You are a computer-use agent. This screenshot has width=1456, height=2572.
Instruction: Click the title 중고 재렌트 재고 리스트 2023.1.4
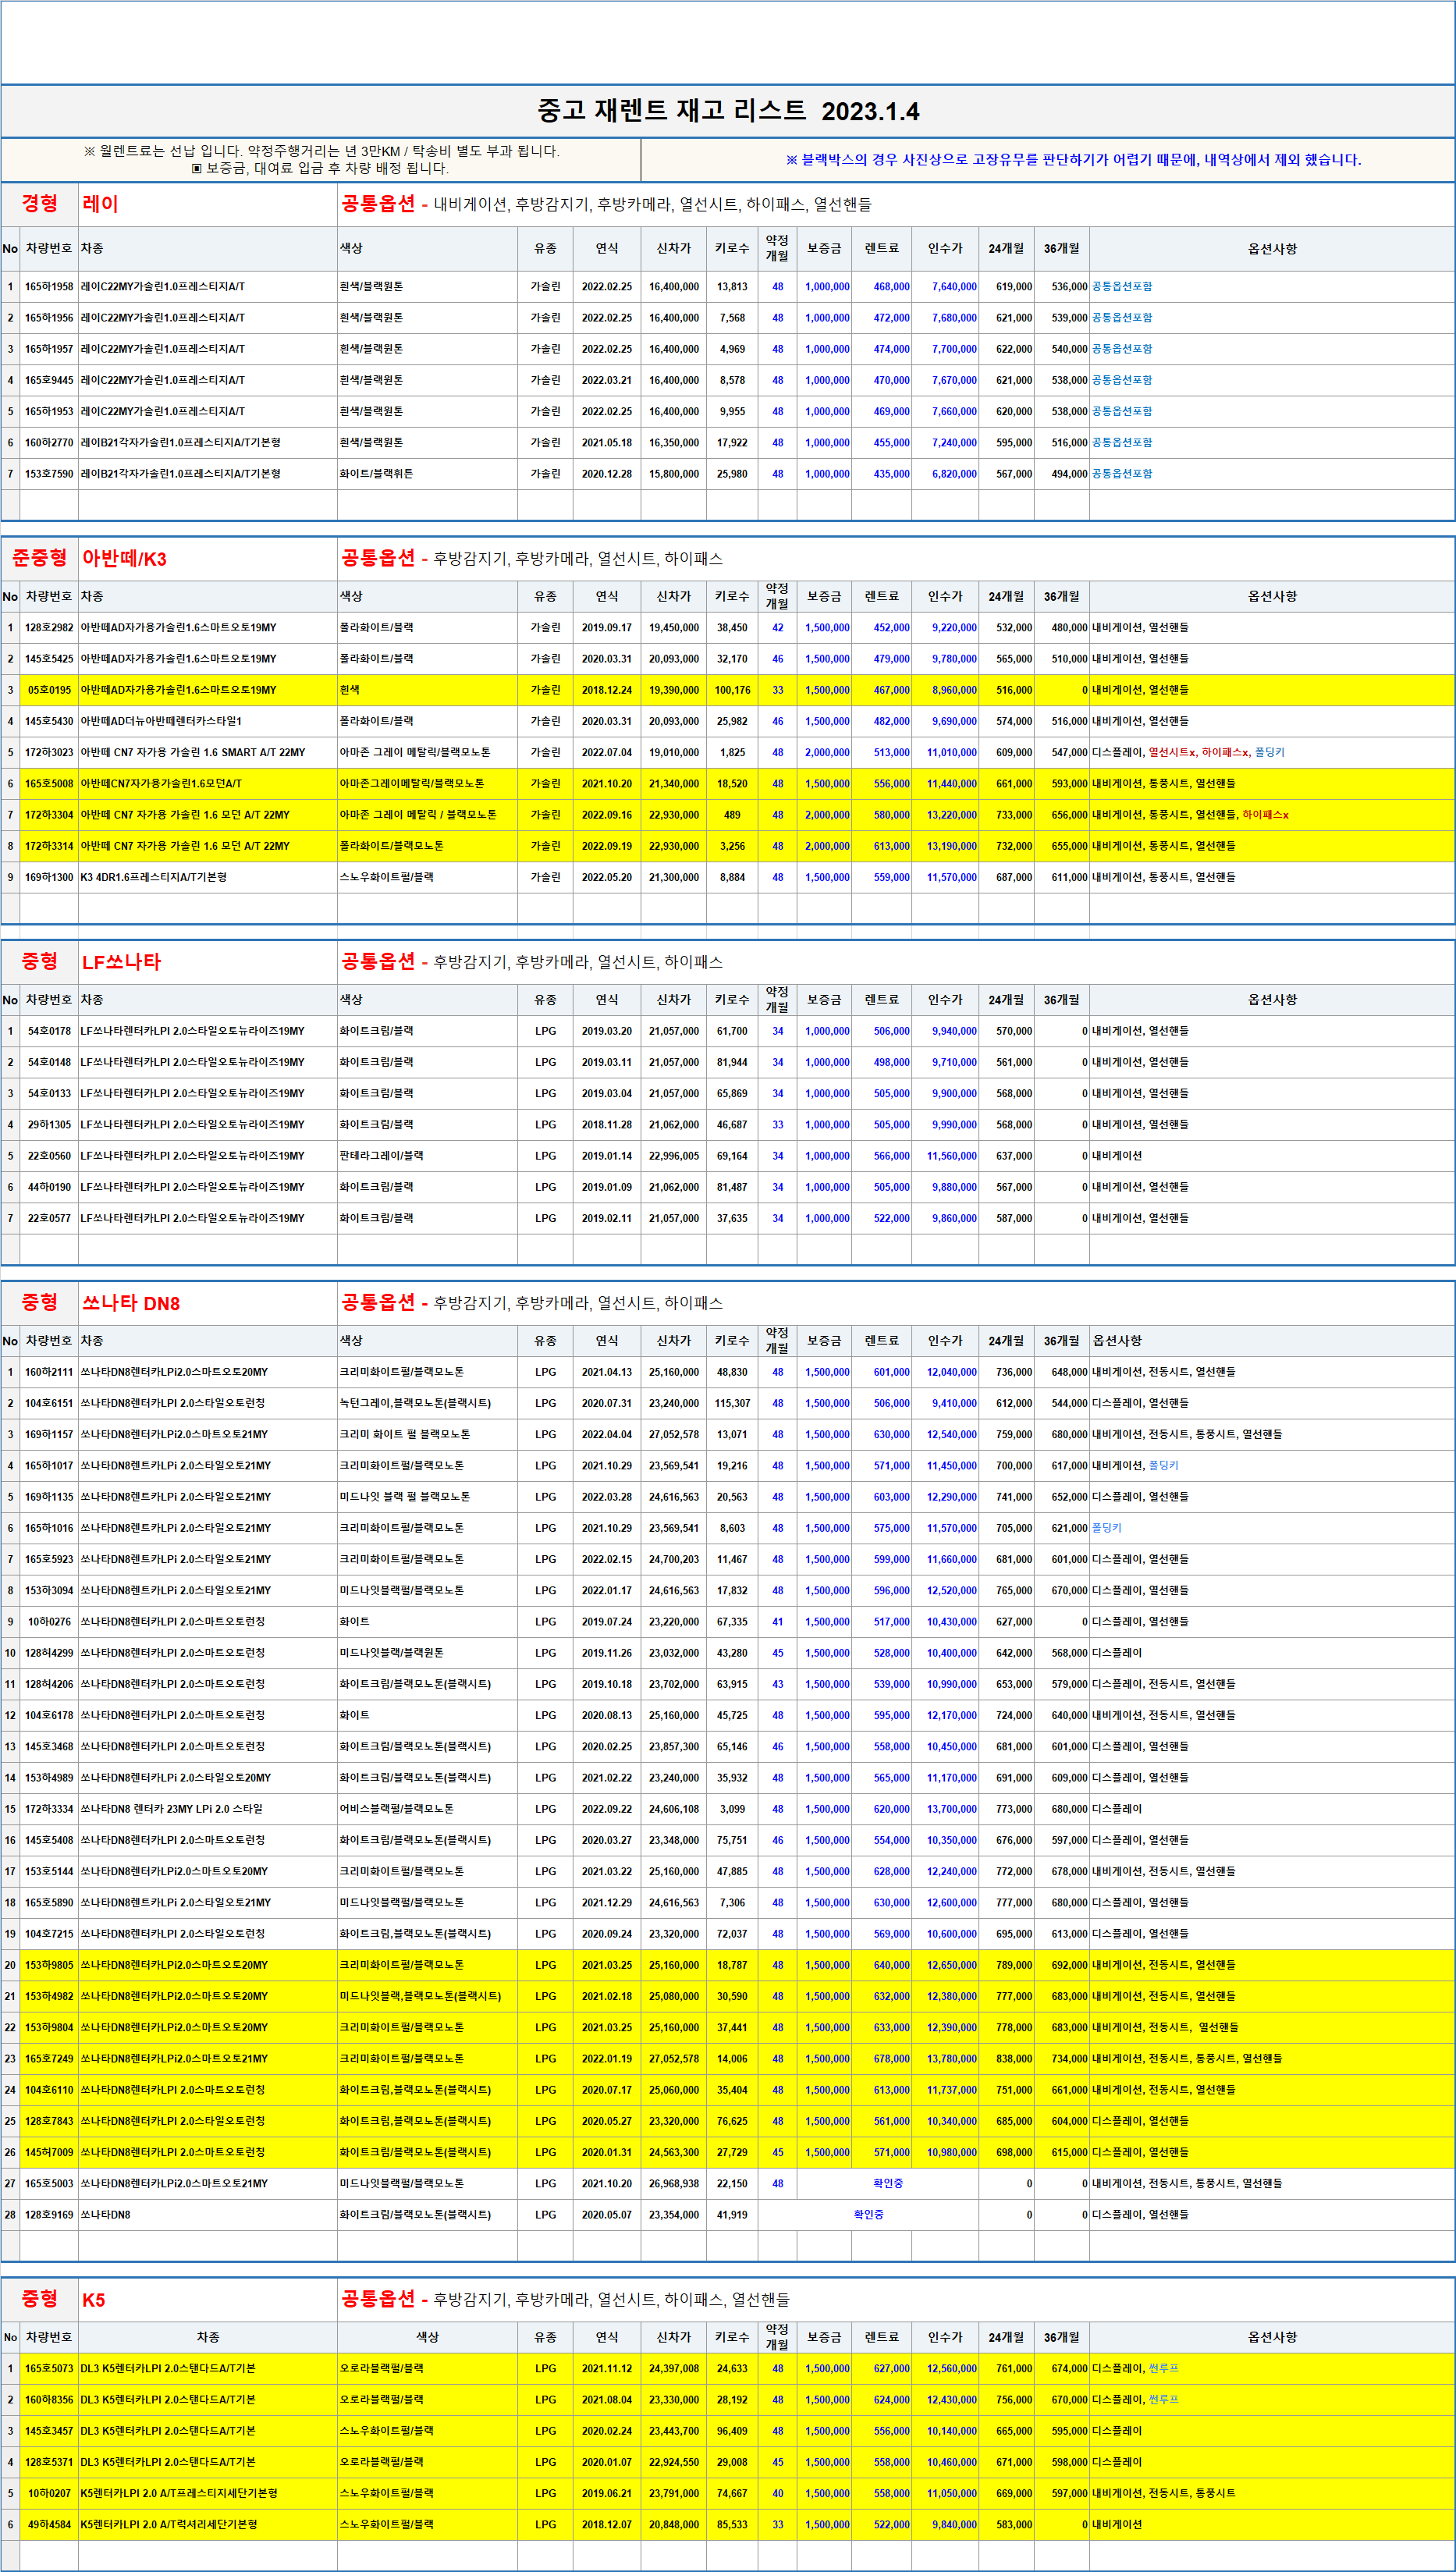click(728, 111)
